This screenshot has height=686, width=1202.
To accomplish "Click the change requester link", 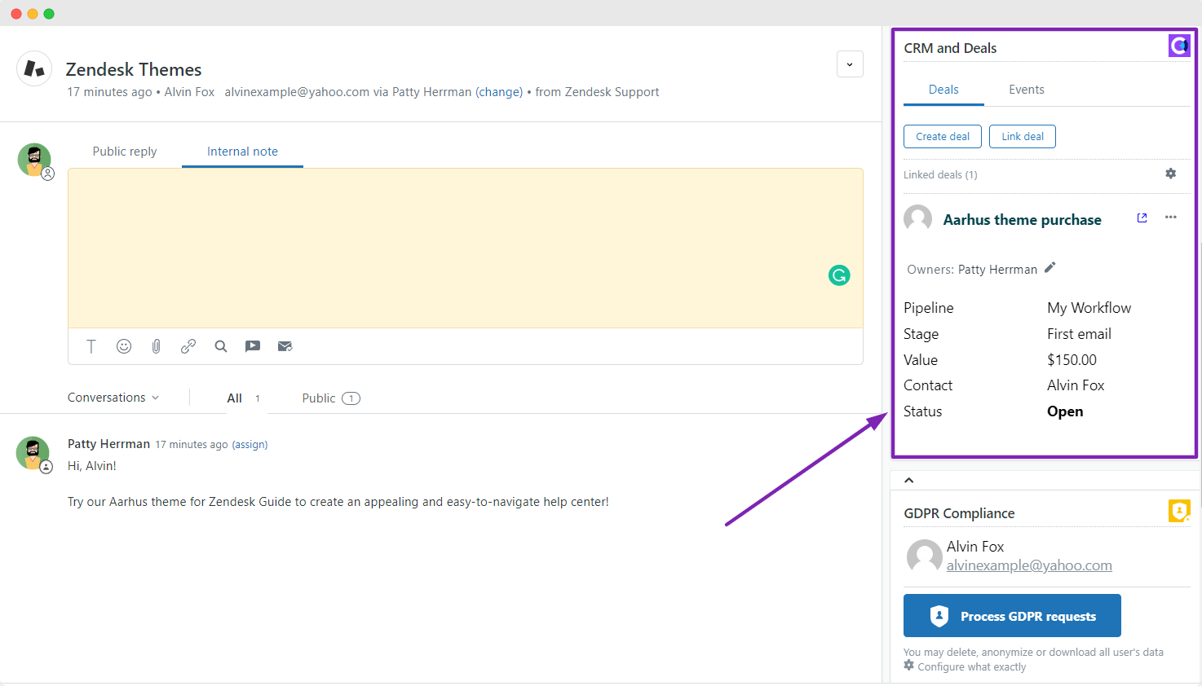I will 499,92.
